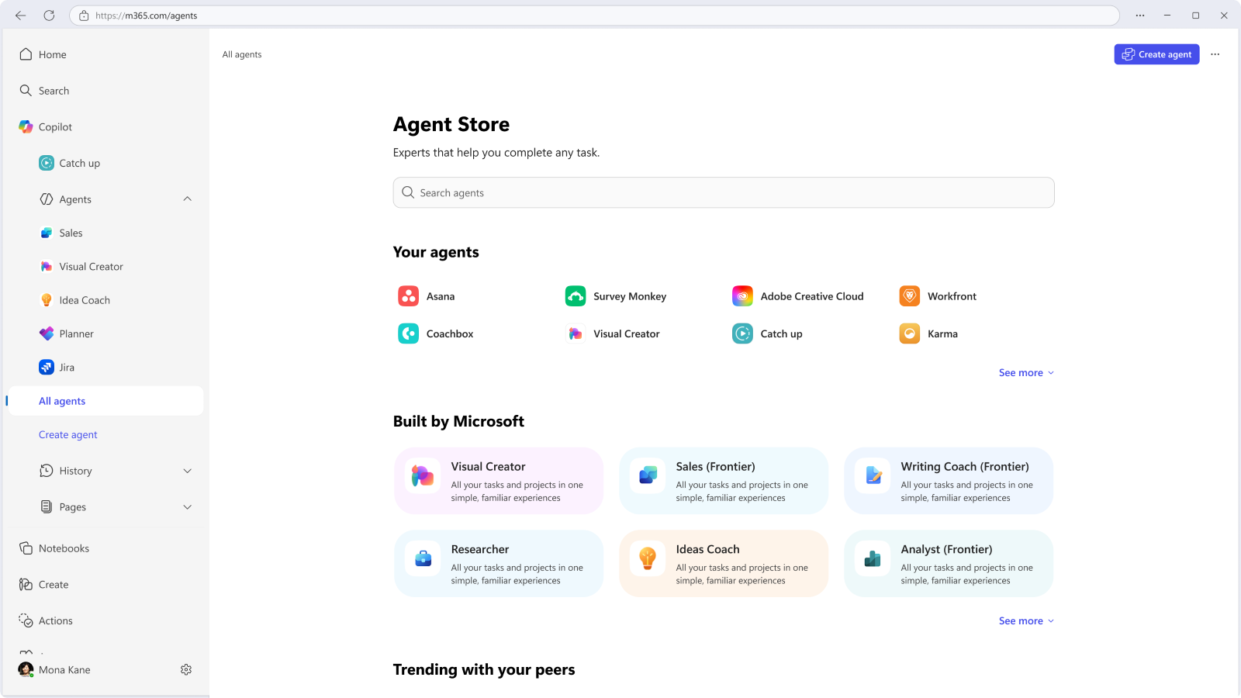Viewport: 1241px width, 698px height.
Task: Click the Jira icon in sidebar
Action: (x=47, y=368)
